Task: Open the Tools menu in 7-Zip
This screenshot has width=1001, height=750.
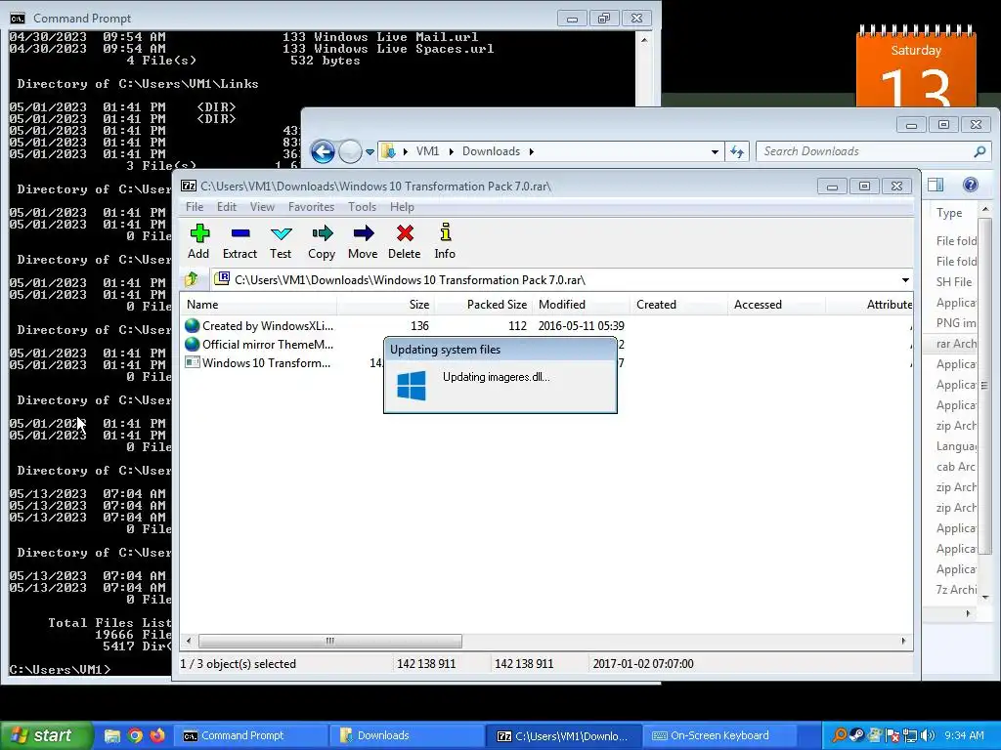Action: (x=362, y=207)
